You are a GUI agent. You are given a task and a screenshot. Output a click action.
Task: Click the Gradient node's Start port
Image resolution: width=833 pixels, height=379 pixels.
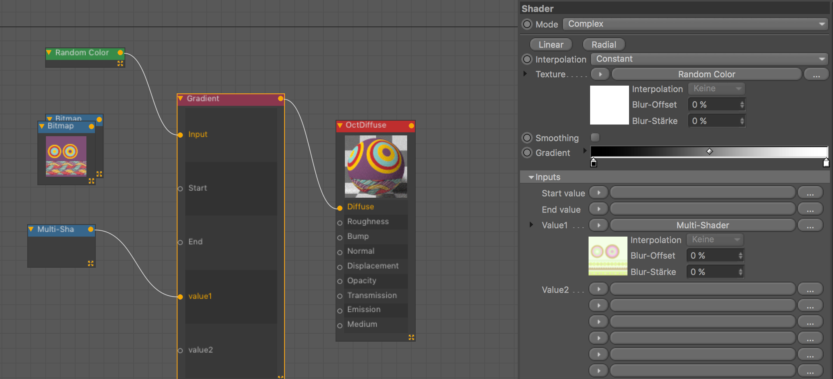point(180,189)
